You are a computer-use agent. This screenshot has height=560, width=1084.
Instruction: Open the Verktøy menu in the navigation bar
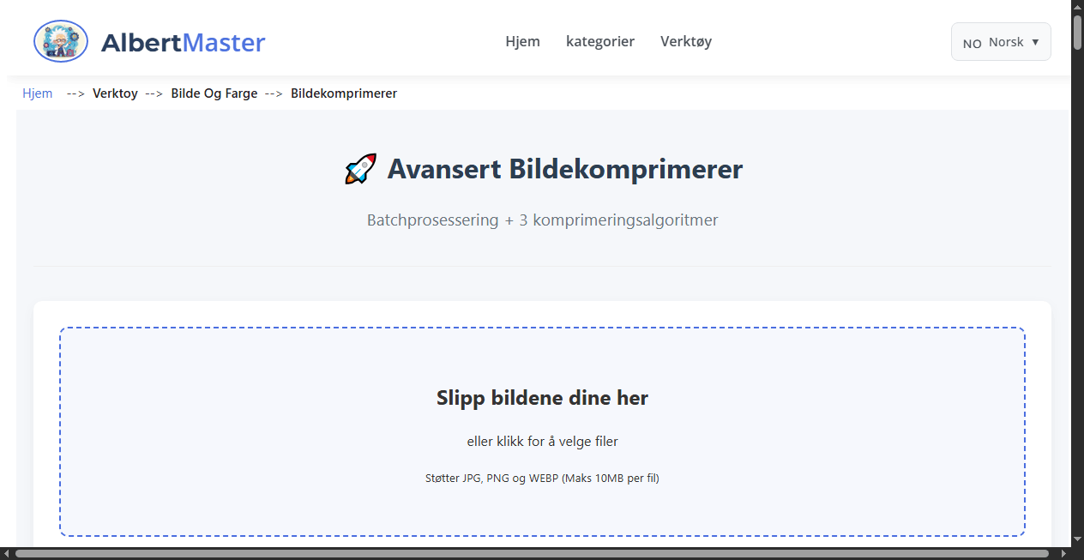click(686, 41)
